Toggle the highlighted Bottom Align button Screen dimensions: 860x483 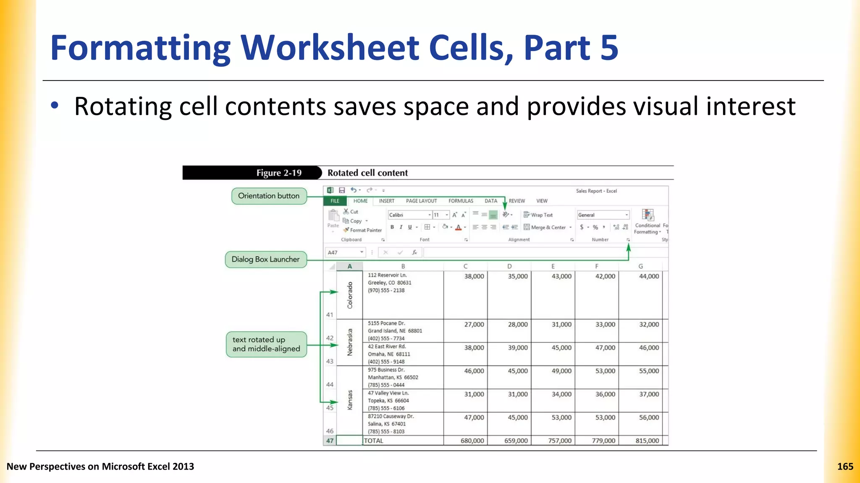(x=493, y=215)
